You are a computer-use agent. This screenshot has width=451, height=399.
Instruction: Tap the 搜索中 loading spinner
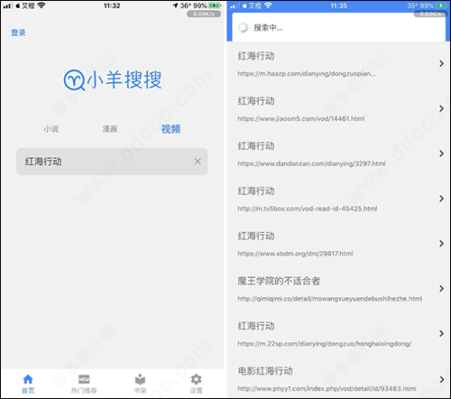click(243, 28)
